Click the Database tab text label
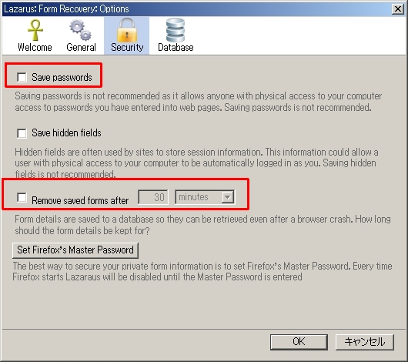 176,48
